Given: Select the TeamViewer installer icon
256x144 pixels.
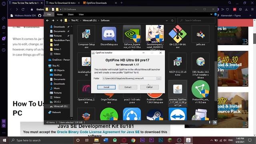Looking at the screenshot, I should tap(178, 114).
